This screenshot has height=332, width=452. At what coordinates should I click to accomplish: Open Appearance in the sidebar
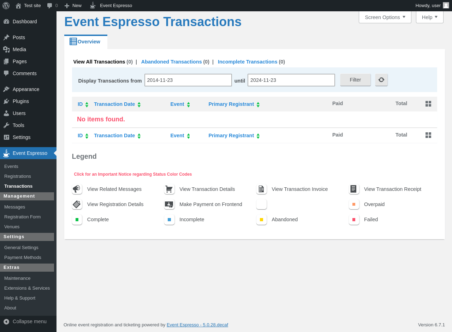coord(28,89)
